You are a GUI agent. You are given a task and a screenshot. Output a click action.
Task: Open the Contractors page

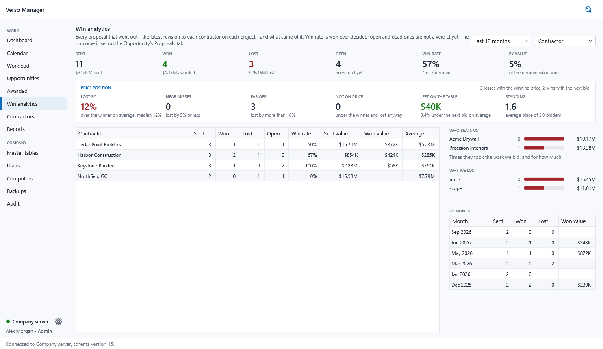34,116
